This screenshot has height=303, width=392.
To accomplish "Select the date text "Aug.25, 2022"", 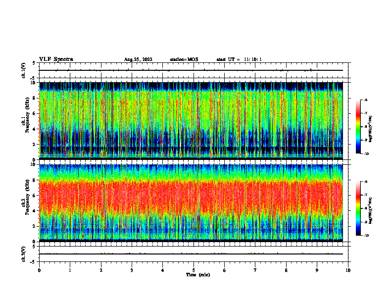I will click(x=138, y=59).
